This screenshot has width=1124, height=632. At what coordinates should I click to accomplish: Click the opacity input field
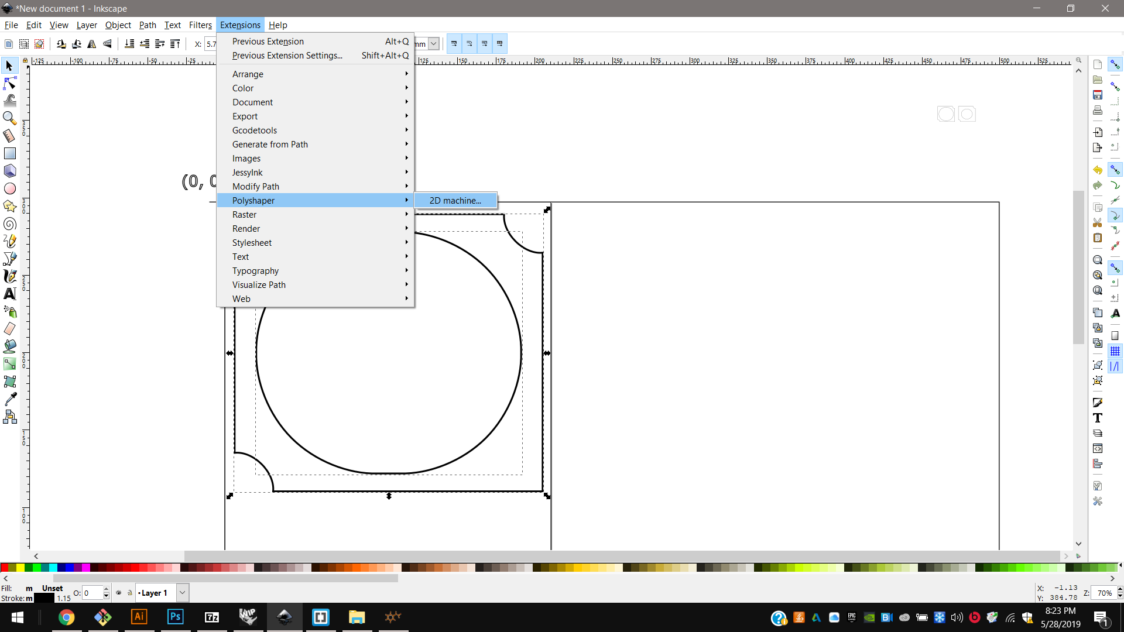92,593
